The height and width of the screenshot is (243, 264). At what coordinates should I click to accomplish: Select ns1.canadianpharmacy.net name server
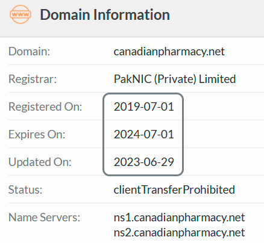point(179,218)
